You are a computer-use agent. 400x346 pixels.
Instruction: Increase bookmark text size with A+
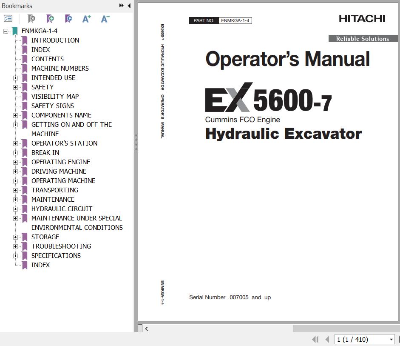click(x=87, y=19)
